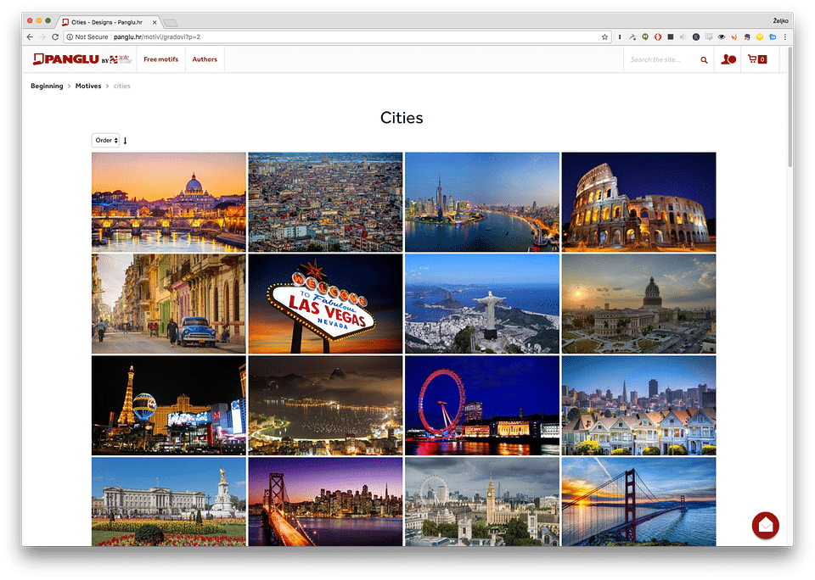Close the Cities - Designs tab

coord(155,22)
